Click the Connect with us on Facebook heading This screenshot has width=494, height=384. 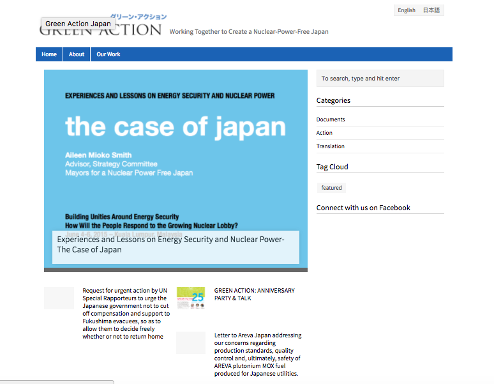(x=363, y=208)
